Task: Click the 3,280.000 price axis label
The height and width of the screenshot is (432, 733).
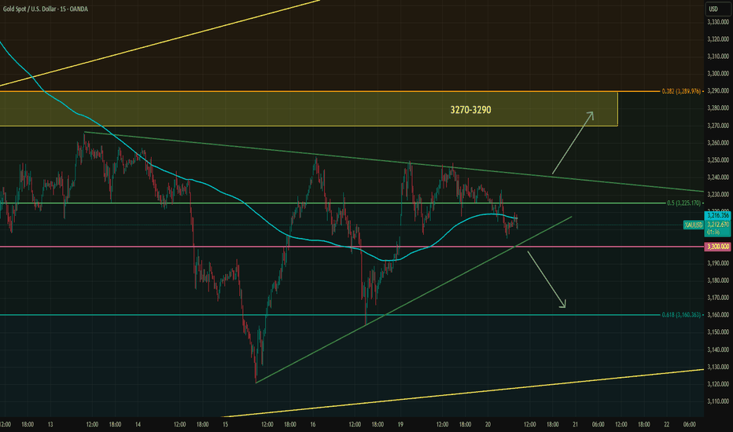Action: point(717,108)
